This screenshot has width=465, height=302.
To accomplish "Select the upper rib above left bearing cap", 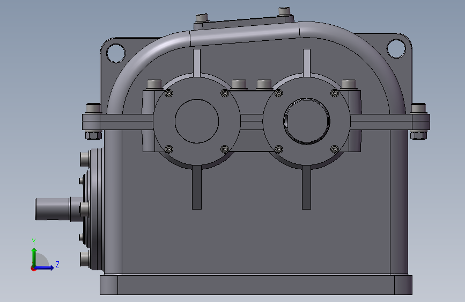I will tap(197, 63).
